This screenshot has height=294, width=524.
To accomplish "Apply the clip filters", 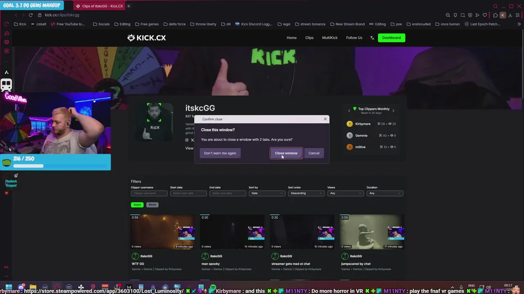I will click(x=137, y=205).
